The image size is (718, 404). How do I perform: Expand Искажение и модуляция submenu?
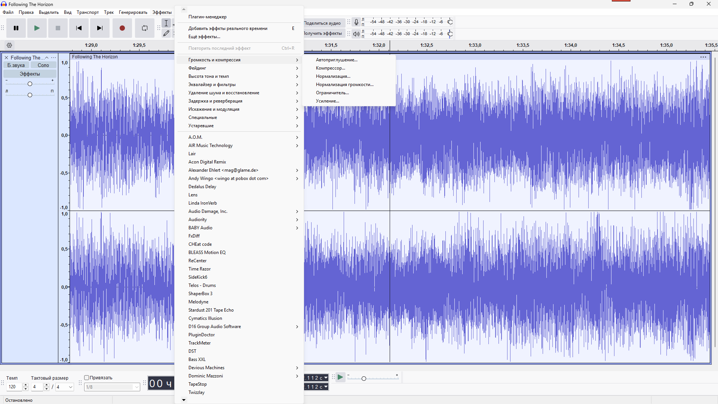tap(239, 109)
